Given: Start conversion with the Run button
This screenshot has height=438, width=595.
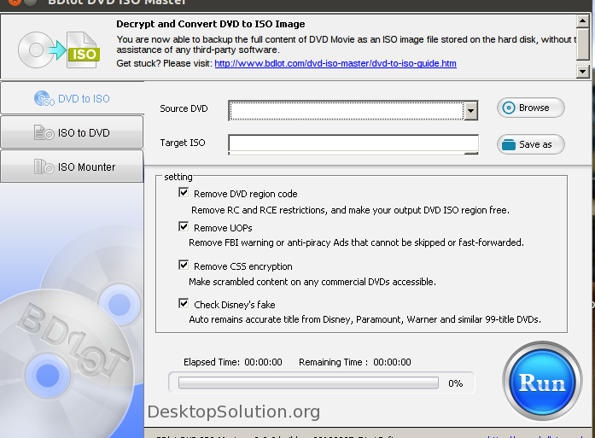Looking at the screenshot, I should 542,382.
